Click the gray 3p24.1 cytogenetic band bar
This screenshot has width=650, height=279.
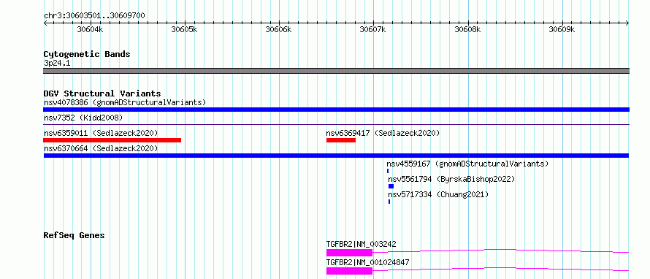point(336,71)
